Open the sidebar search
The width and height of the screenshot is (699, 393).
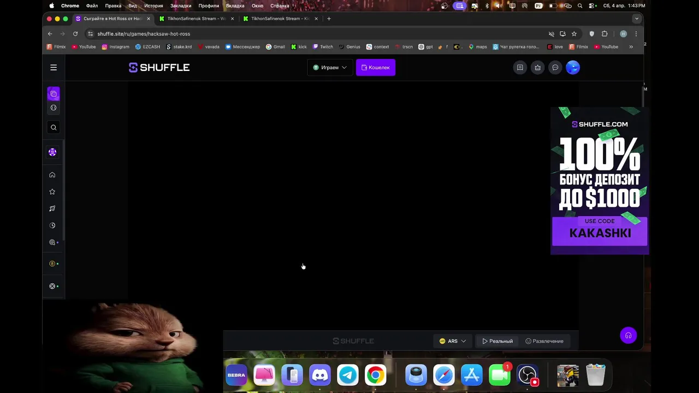[x=54, y=128]
